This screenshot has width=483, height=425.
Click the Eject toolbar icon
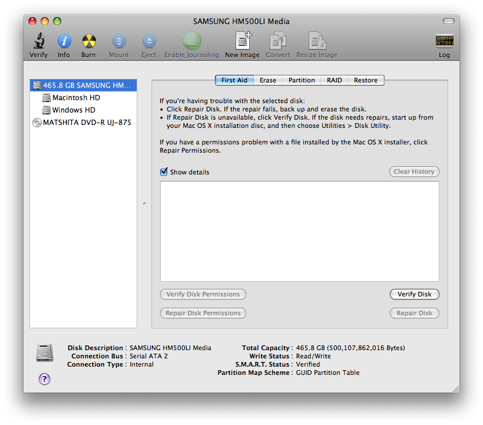149,41
